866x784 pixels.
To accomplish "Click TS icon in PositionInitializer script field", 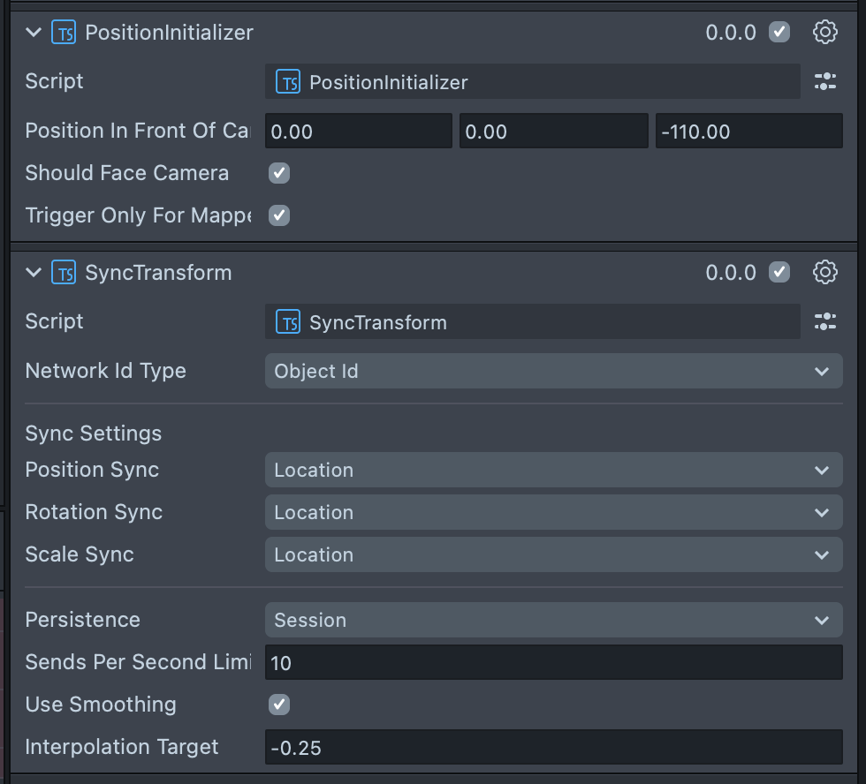I will point(288,82).
